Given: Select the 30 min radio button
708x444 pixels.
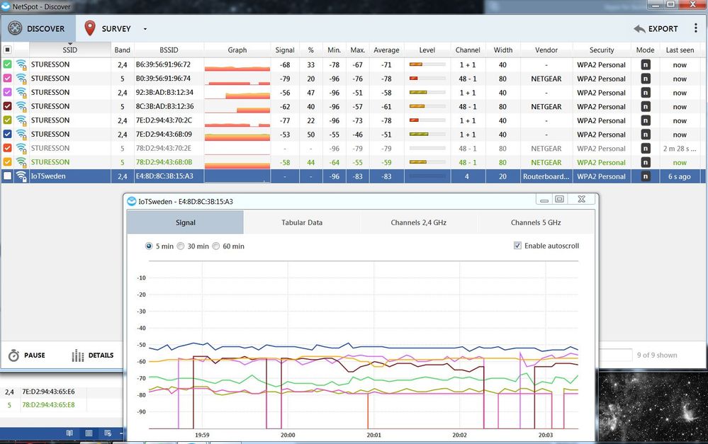Looking at the screenshot, I should click(181, 246).
